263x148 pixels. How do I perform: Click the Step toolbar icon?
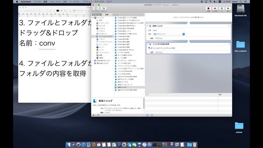(x=215, y=8)
